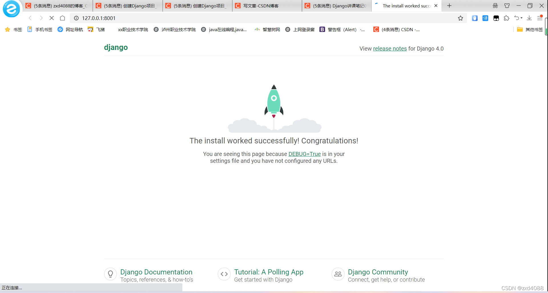Switch to Django讲课笔记 tab

pos(337,6)
